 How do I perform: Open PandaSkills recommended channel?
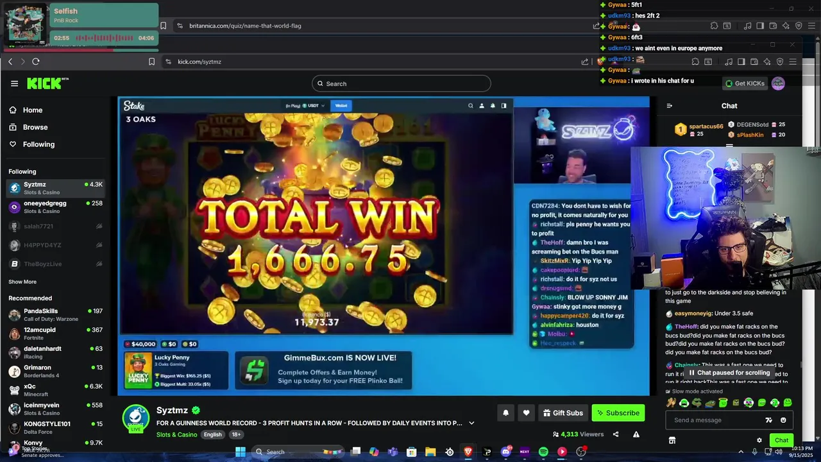[x=55, y=314]
